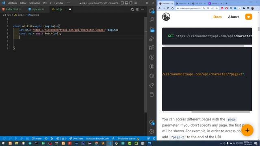Click the orange heart support button
Image resolution: width=260 pixels, height=146 pixels.
pyautogui.click(x=249, y=17)
